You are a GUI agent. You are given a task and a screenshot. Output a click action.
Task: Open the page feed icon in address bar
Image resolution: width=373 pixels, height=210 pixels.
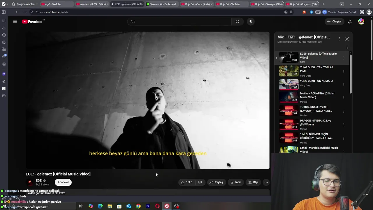286,12
